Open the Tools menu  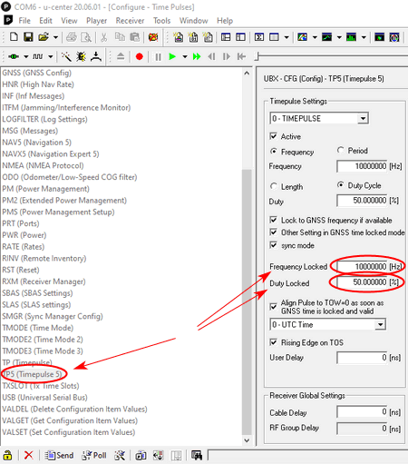(161, 21)
